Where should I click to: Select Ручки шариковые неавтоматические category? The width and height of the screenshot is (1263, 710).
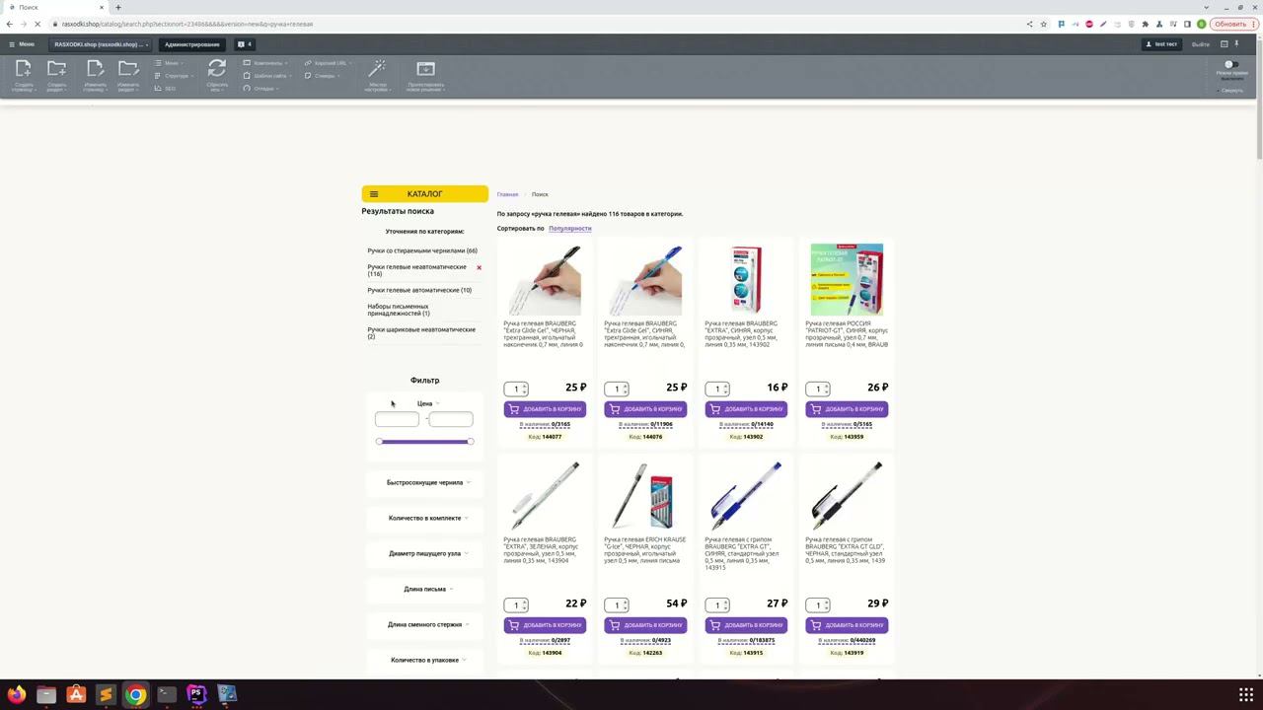(x=421, y=332)
